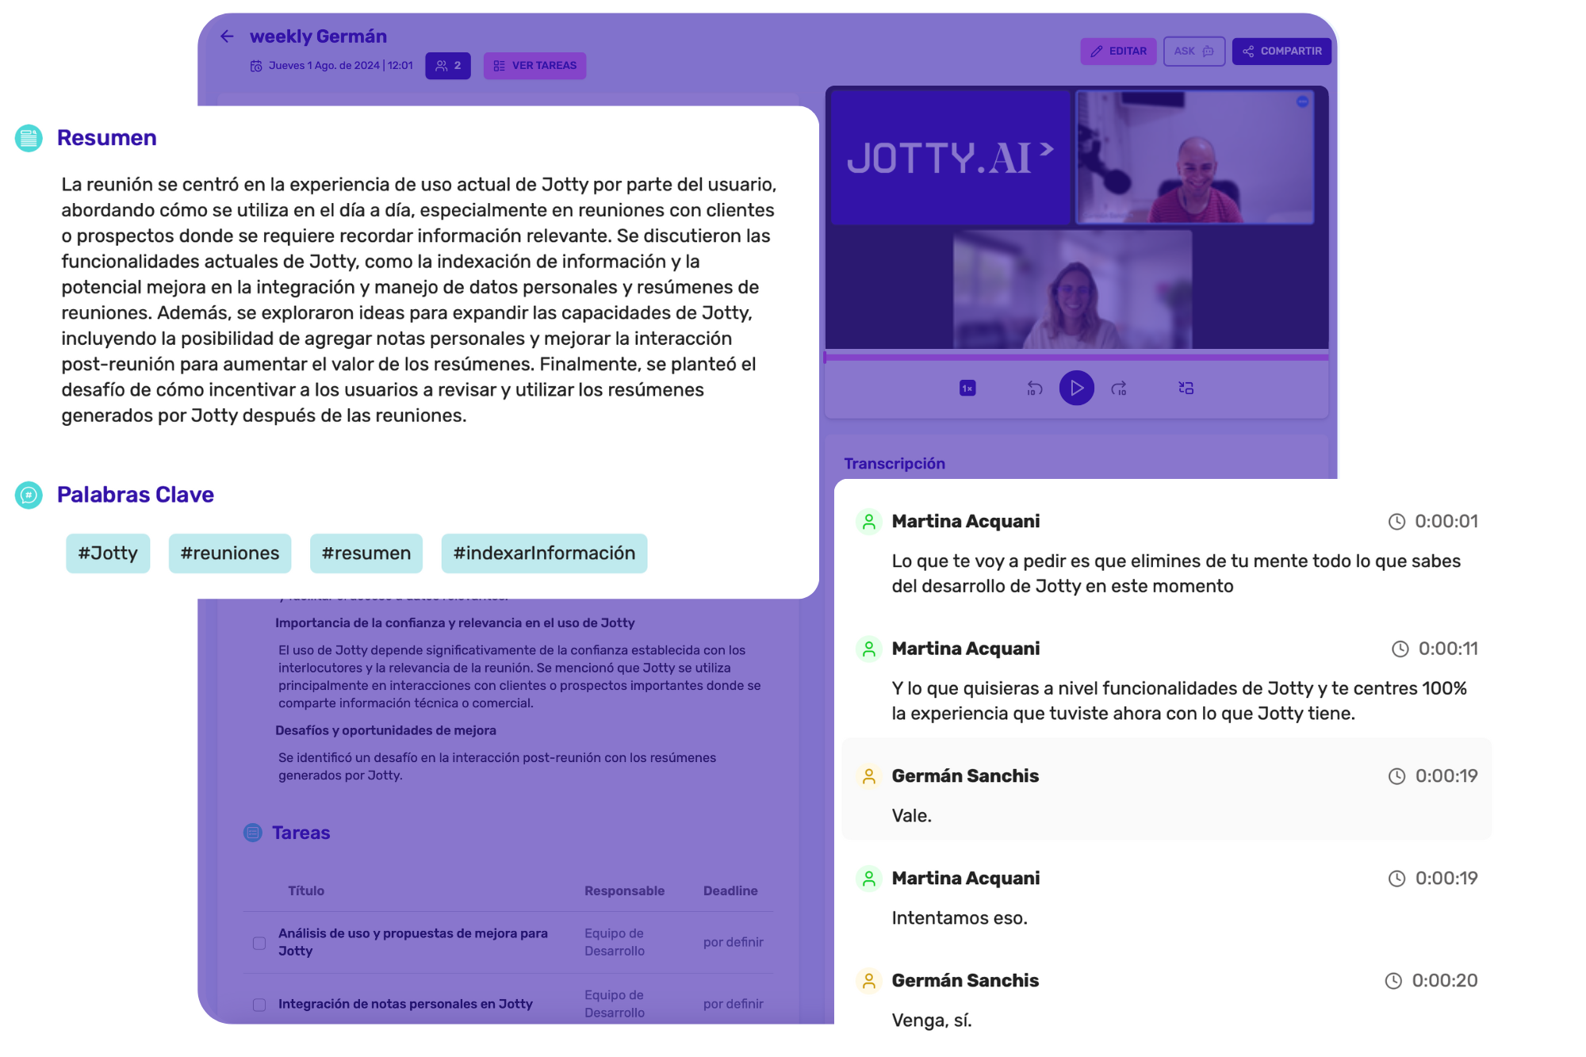Click Martina Acquani's avatar icon beside Intentamos eso

(x=869, y=879)
